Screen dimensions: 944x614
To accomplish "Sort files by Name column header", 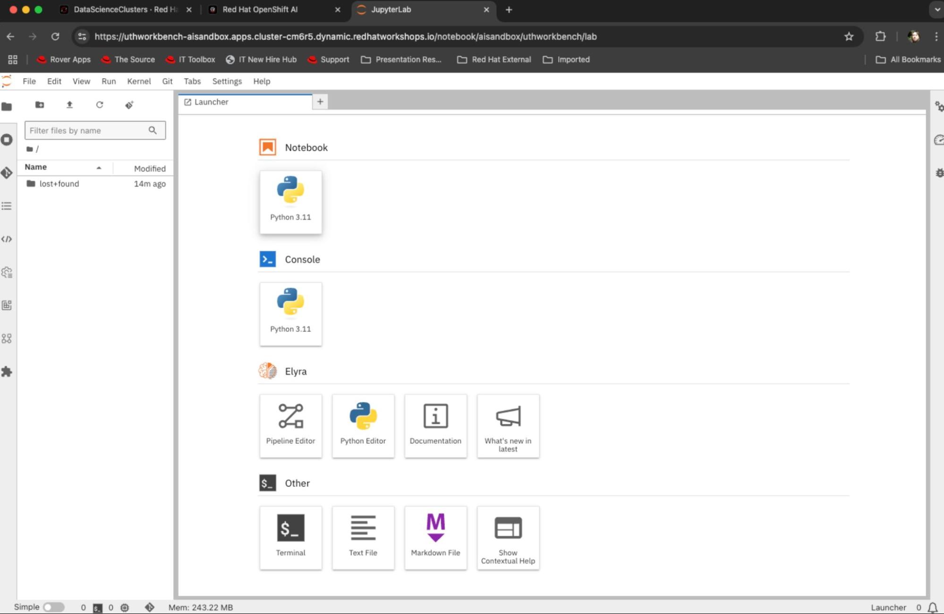I will [x=36, y=167].
